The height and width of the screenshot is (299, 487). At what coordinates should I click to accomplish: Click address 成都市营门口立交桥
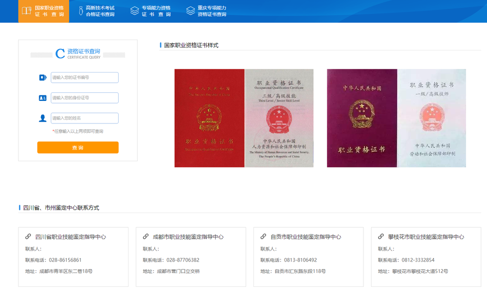tap(178, 272)
